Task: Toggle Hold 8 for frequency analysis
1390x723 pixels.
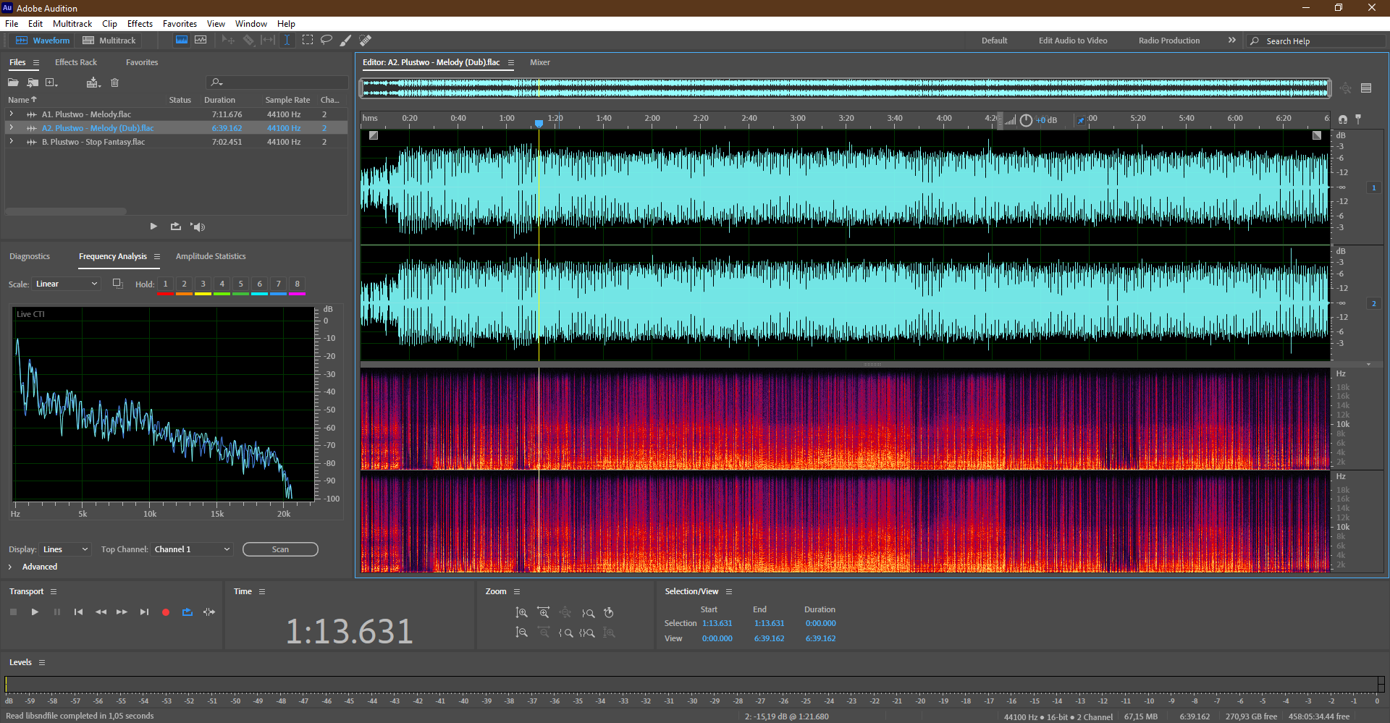Action: tap(297, 284)
